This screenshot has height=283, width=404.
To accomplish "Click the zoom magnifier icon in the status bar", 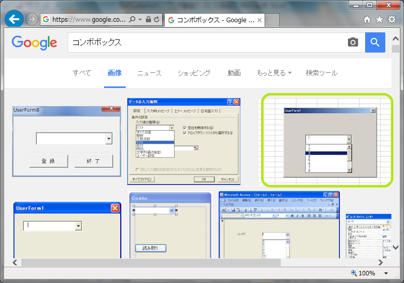I will 354,273.
